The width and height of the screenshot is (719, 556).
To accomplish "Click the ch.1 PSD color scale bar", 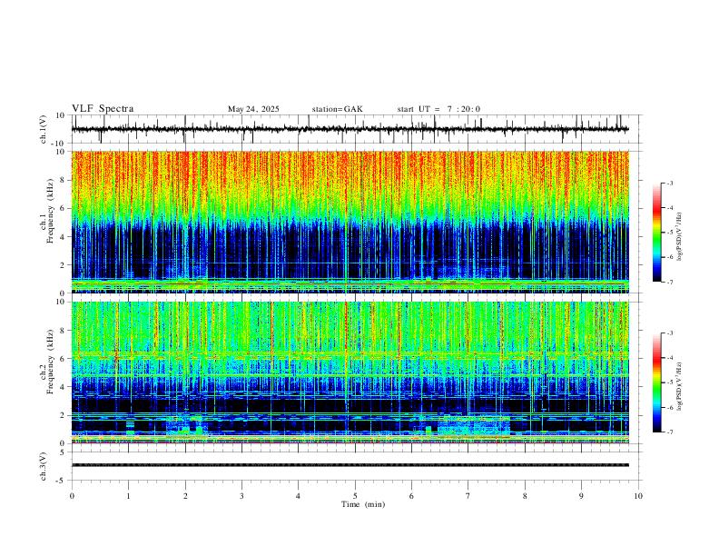I will pos(657,233).
